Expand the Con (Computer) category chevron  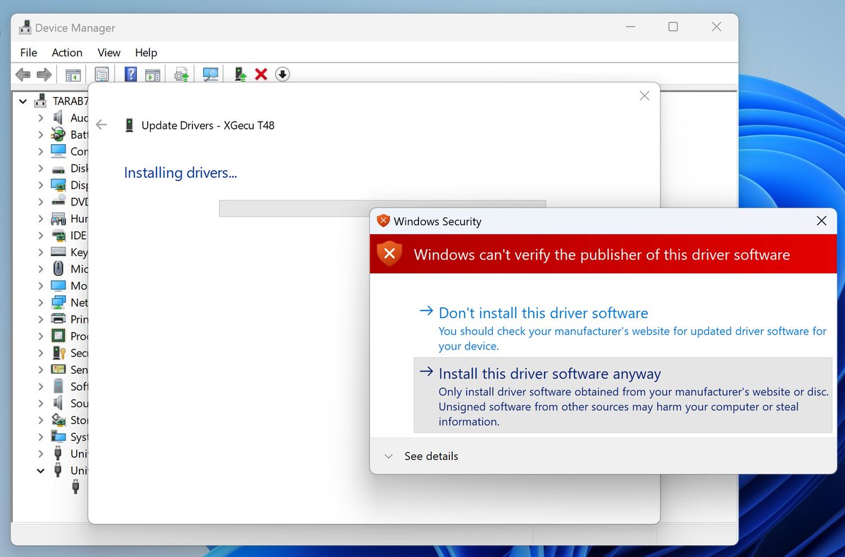[41, 151]
